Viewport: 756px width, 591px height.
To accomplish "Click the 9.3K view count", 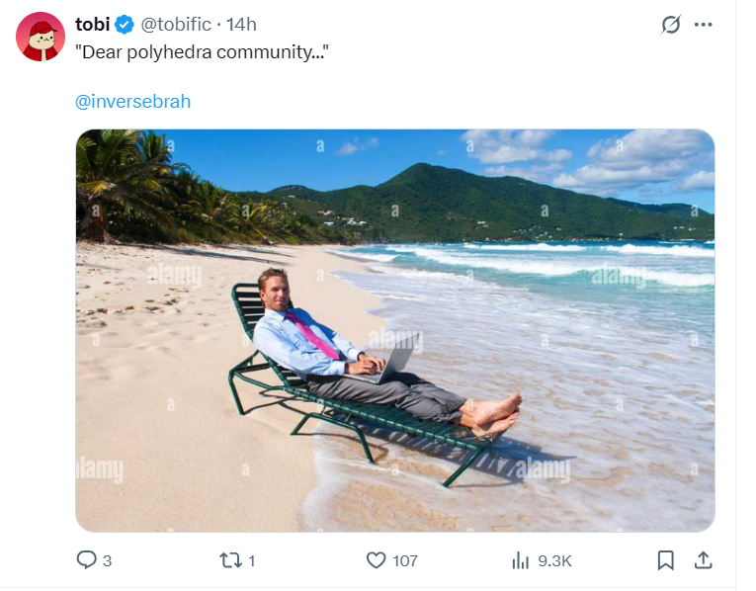I will pos(554,560).
